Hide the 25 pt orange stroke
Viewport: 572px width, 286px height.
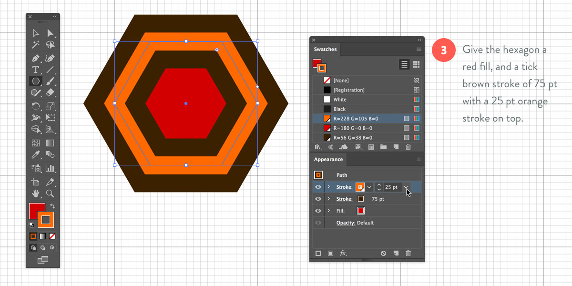318,187
